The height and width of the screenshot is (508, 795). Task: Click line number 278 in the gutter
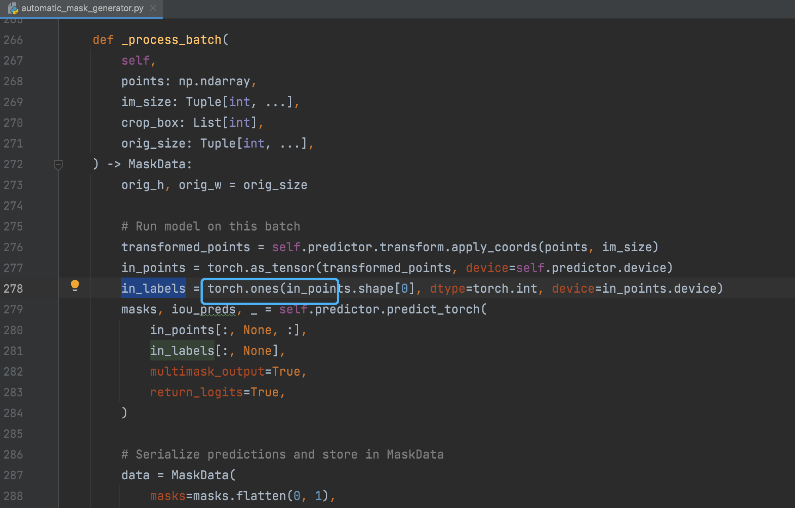point(13,289)
